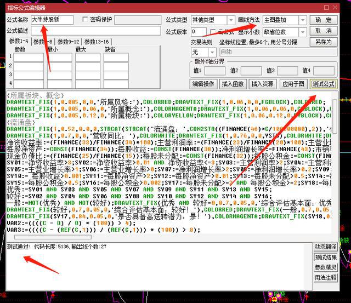This screenshot has width=351, height=303.
Task: Toggle the 密码保护 checkbox
Action: click(85, 20)
